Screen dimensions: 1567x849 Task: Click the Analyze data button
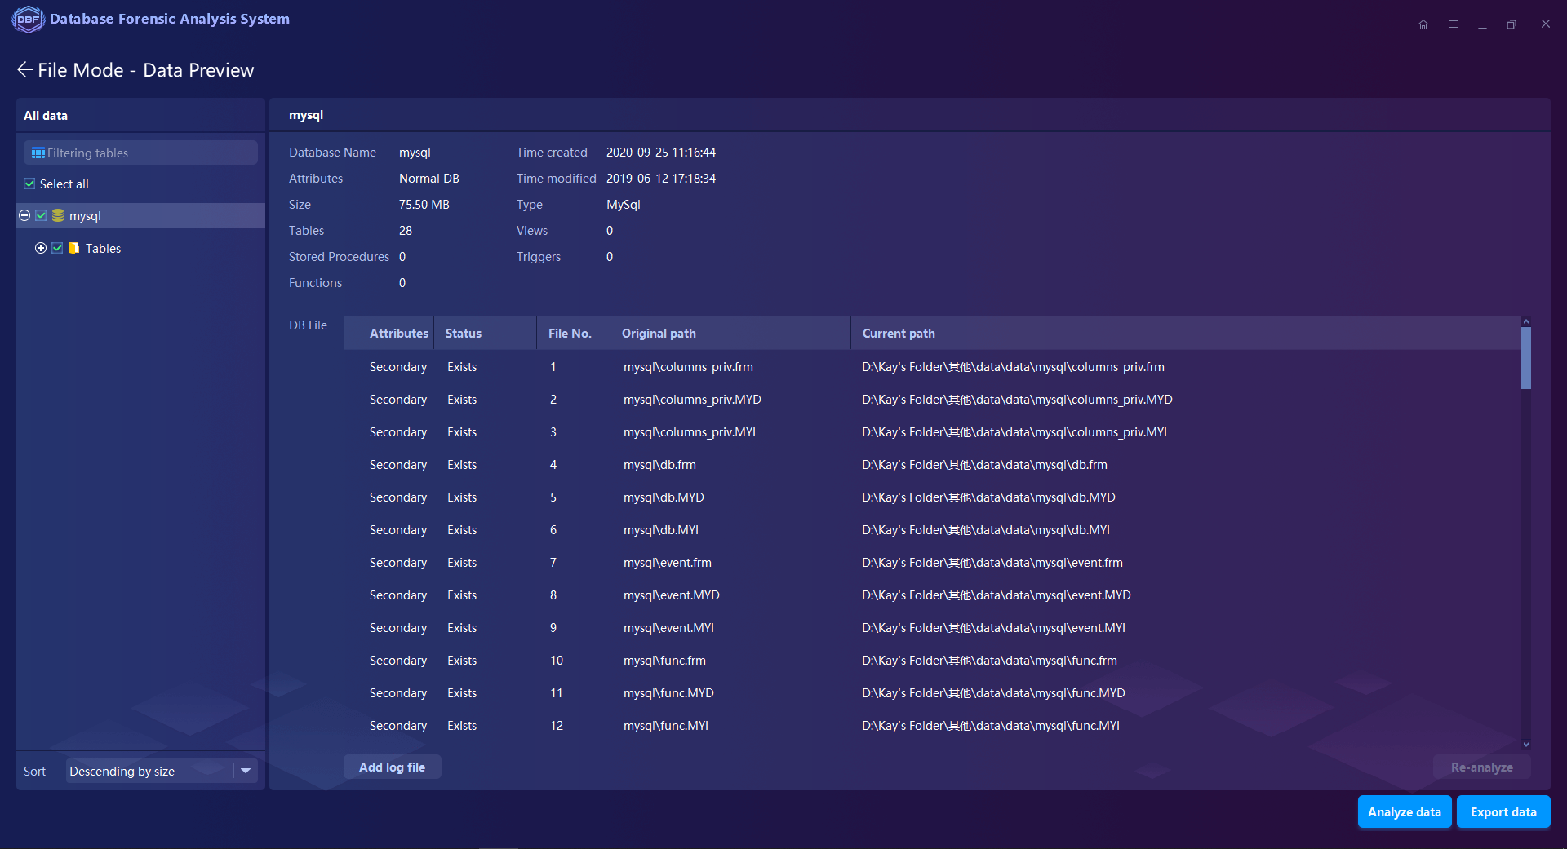[1404, 812]
